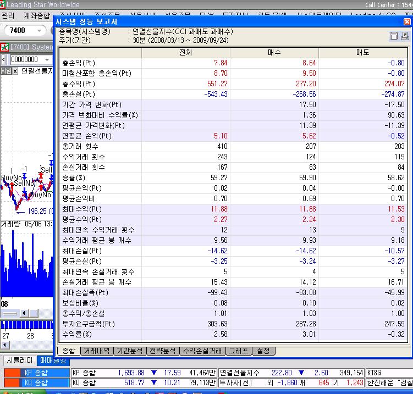Viewport: 413px width, 394px height.
Task: Switch to the 기간분석 tab
Action: [x=130, y=351]
